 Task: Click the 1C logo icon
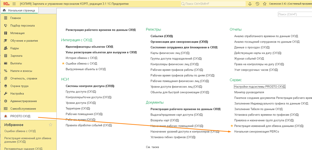pyautogui.click(x=6, y=4)
